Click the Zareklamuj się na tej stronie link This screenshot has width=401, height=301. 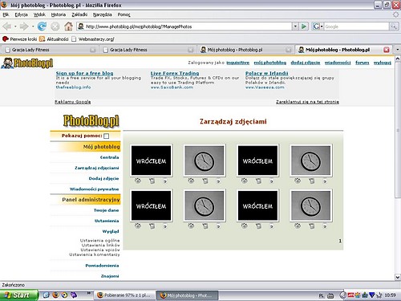(307, 102)
